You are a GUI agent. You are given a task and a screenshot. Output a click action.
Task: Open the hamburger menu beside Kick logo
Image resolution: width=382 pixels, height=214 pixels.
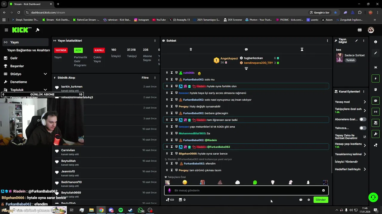tap(6, 30)
